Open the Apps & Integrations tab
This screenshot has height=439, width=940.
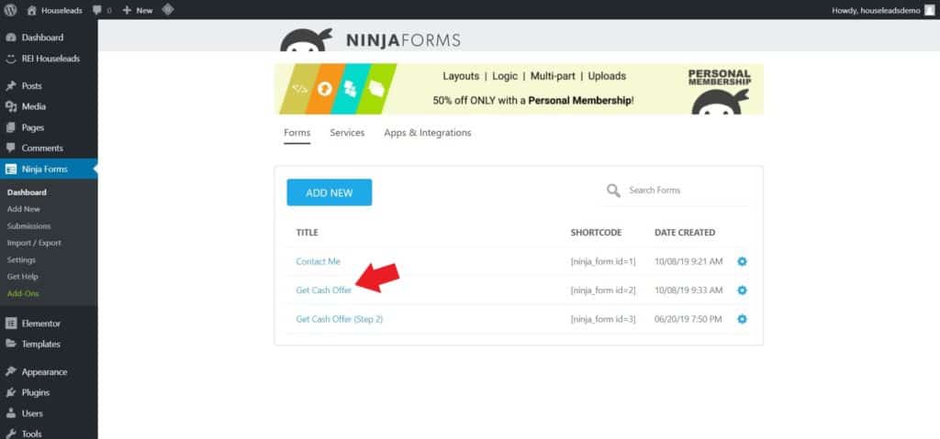click(x=428, y=133)
